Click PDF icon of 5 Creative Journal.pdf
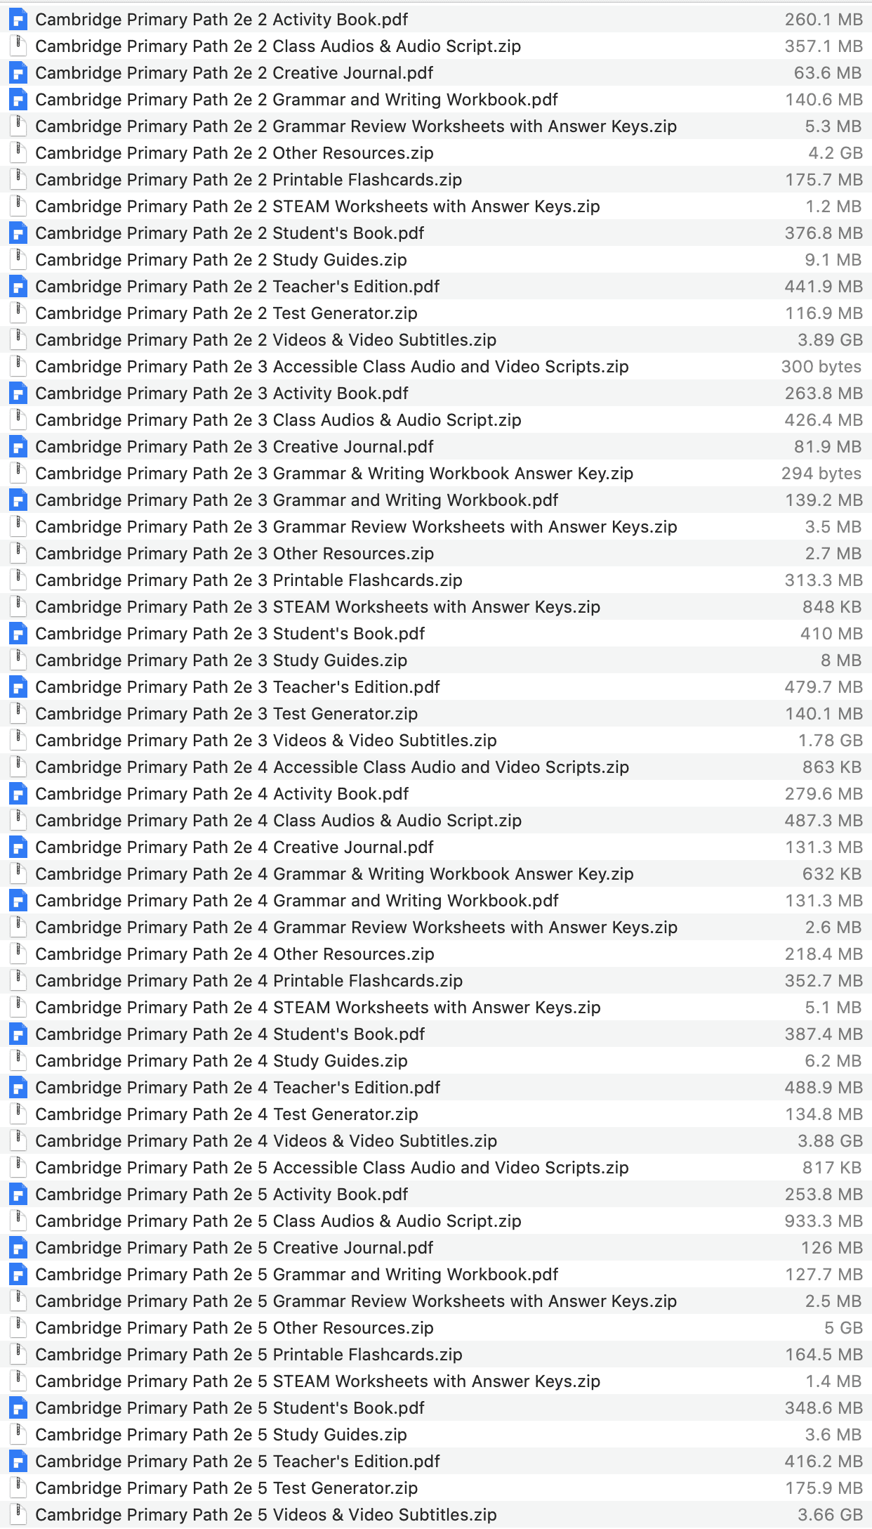Viewport: 872px width, 1529px height. (x=18, y=1248)
